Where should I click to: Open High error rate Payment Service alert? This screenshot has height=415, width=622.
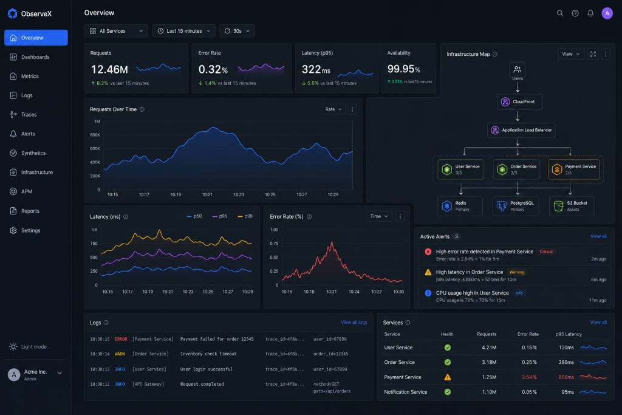click(x=514, y=255)
